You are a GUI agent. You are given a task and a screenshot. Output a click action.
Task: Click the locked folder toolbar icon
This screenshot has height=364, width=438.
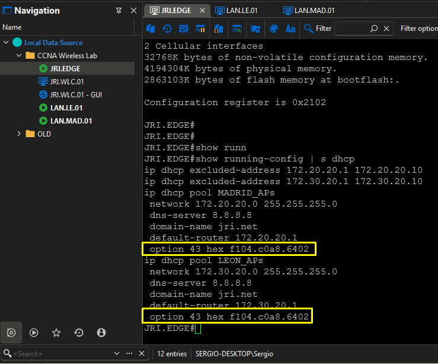(255, 29)
